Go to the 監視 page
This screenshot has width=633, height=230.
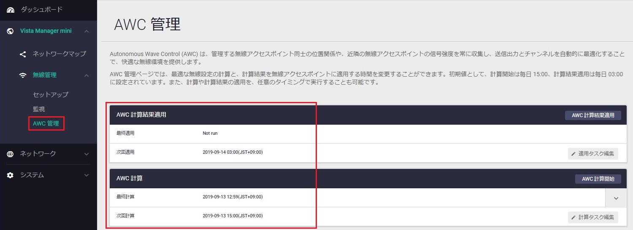[39, 109]
